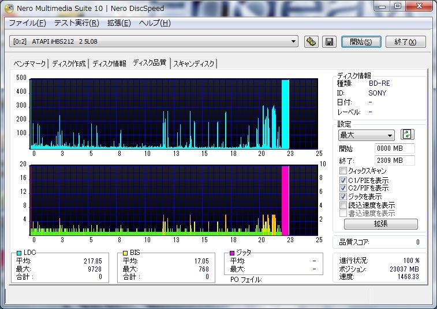
Task: Open the 拡張(E) menu
Action: 119,23
